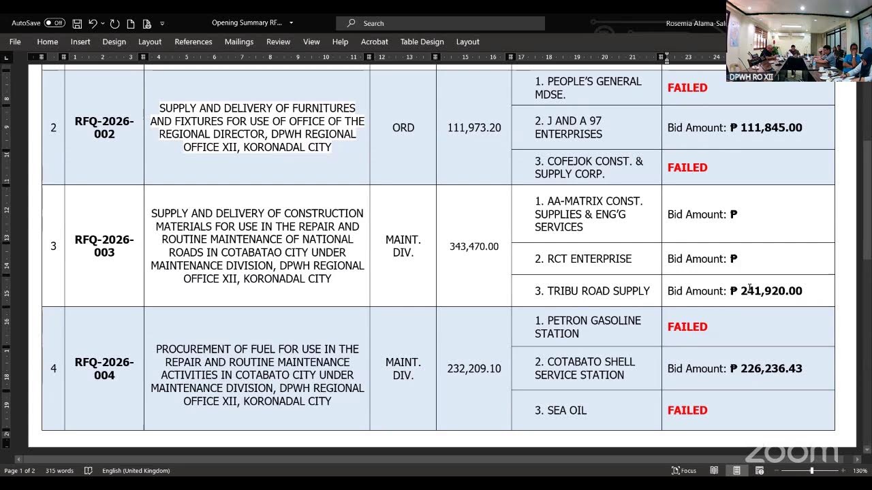Open the Undo history dropdown arrow
This screenshot has width=872, height=490.
coord(102,23)
